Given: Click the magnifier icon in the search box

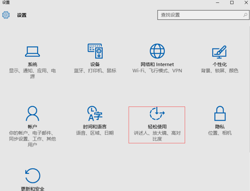Looking at the screenshot, I should (x=245, y=15).
